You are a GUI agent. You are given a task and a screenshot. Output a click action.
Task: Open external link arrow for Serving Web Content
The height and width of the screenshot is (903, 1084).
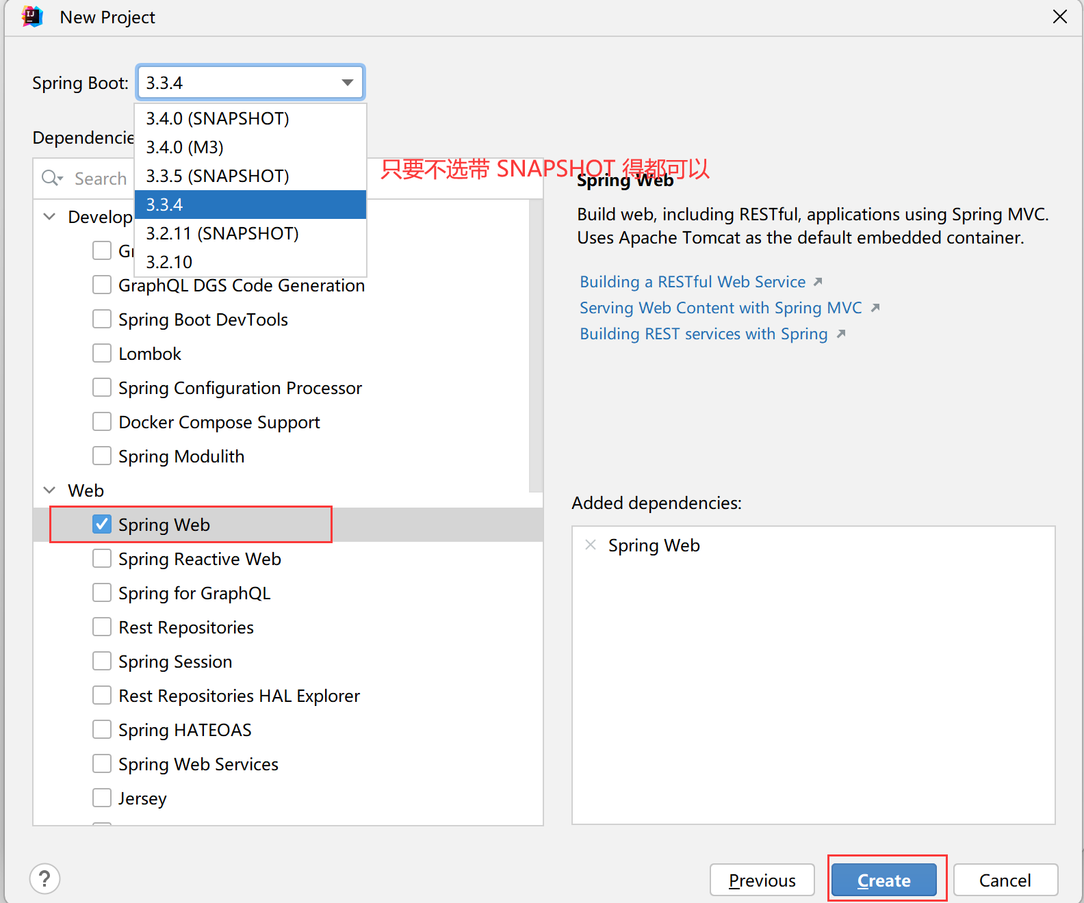click(x=875, y=308)
